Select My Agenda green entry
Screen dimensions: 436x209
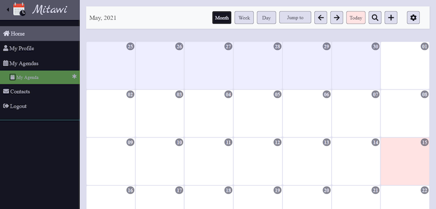click(40, 77)
